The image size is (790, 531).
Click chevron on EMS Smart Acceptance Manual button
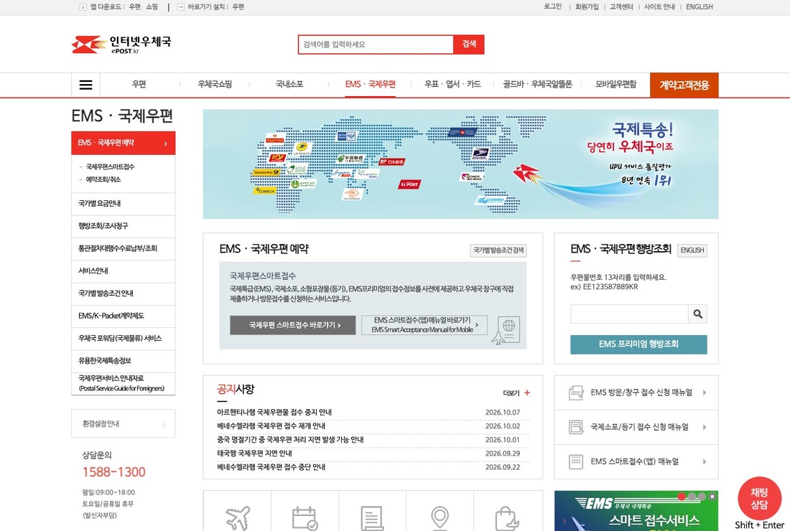click(x=477, y=325)
